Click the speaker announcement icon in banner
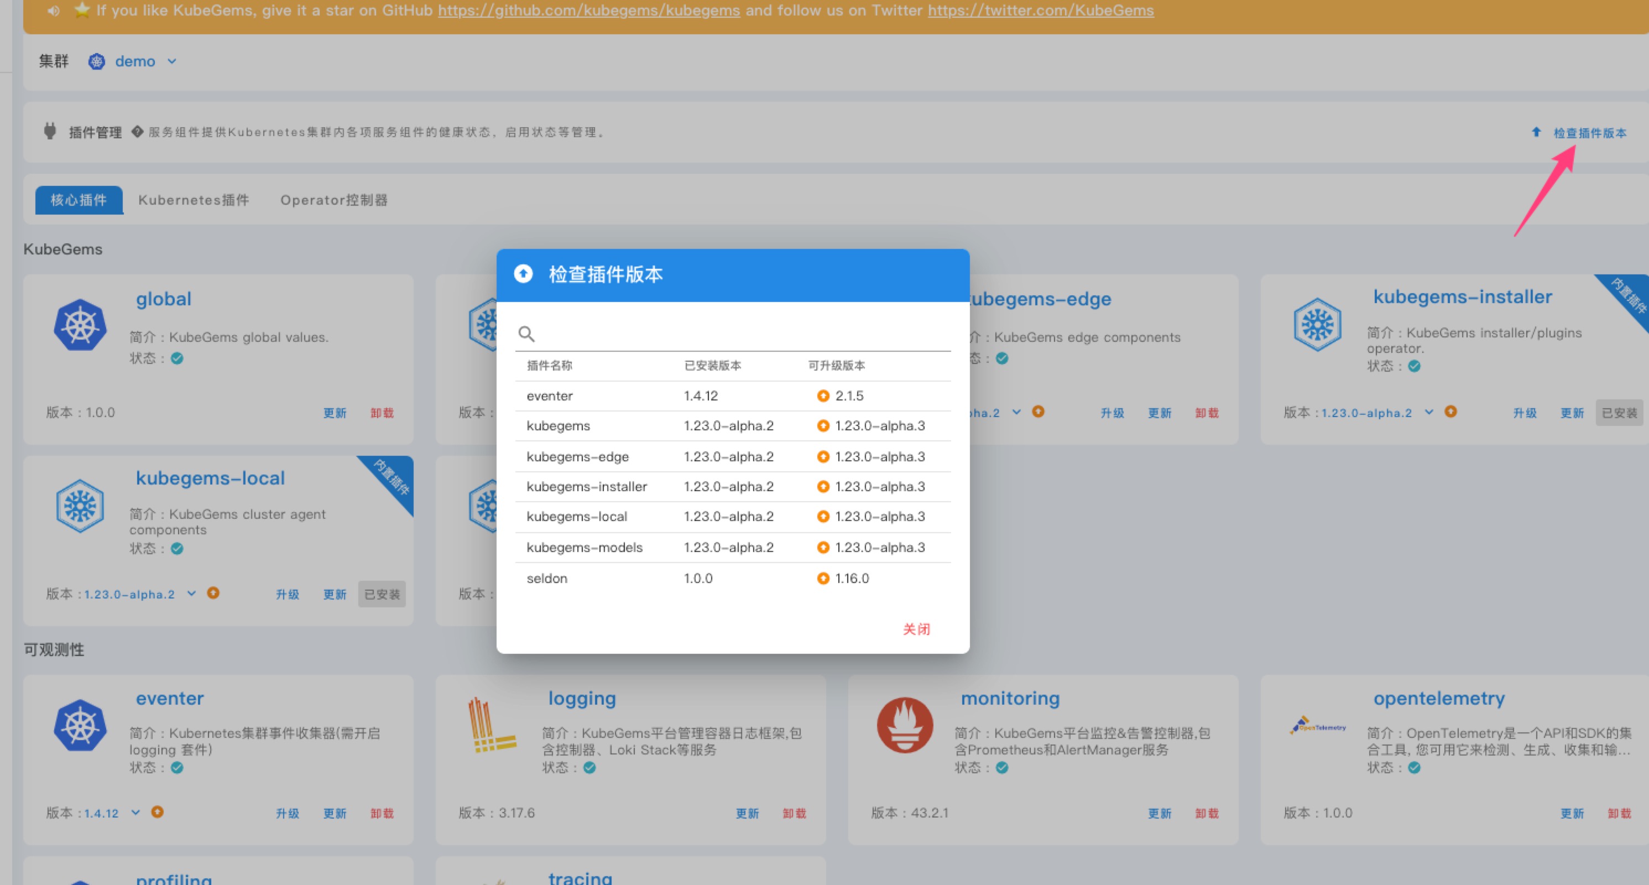This screenshot has height=885, width=1649. (x=54, y=11)
